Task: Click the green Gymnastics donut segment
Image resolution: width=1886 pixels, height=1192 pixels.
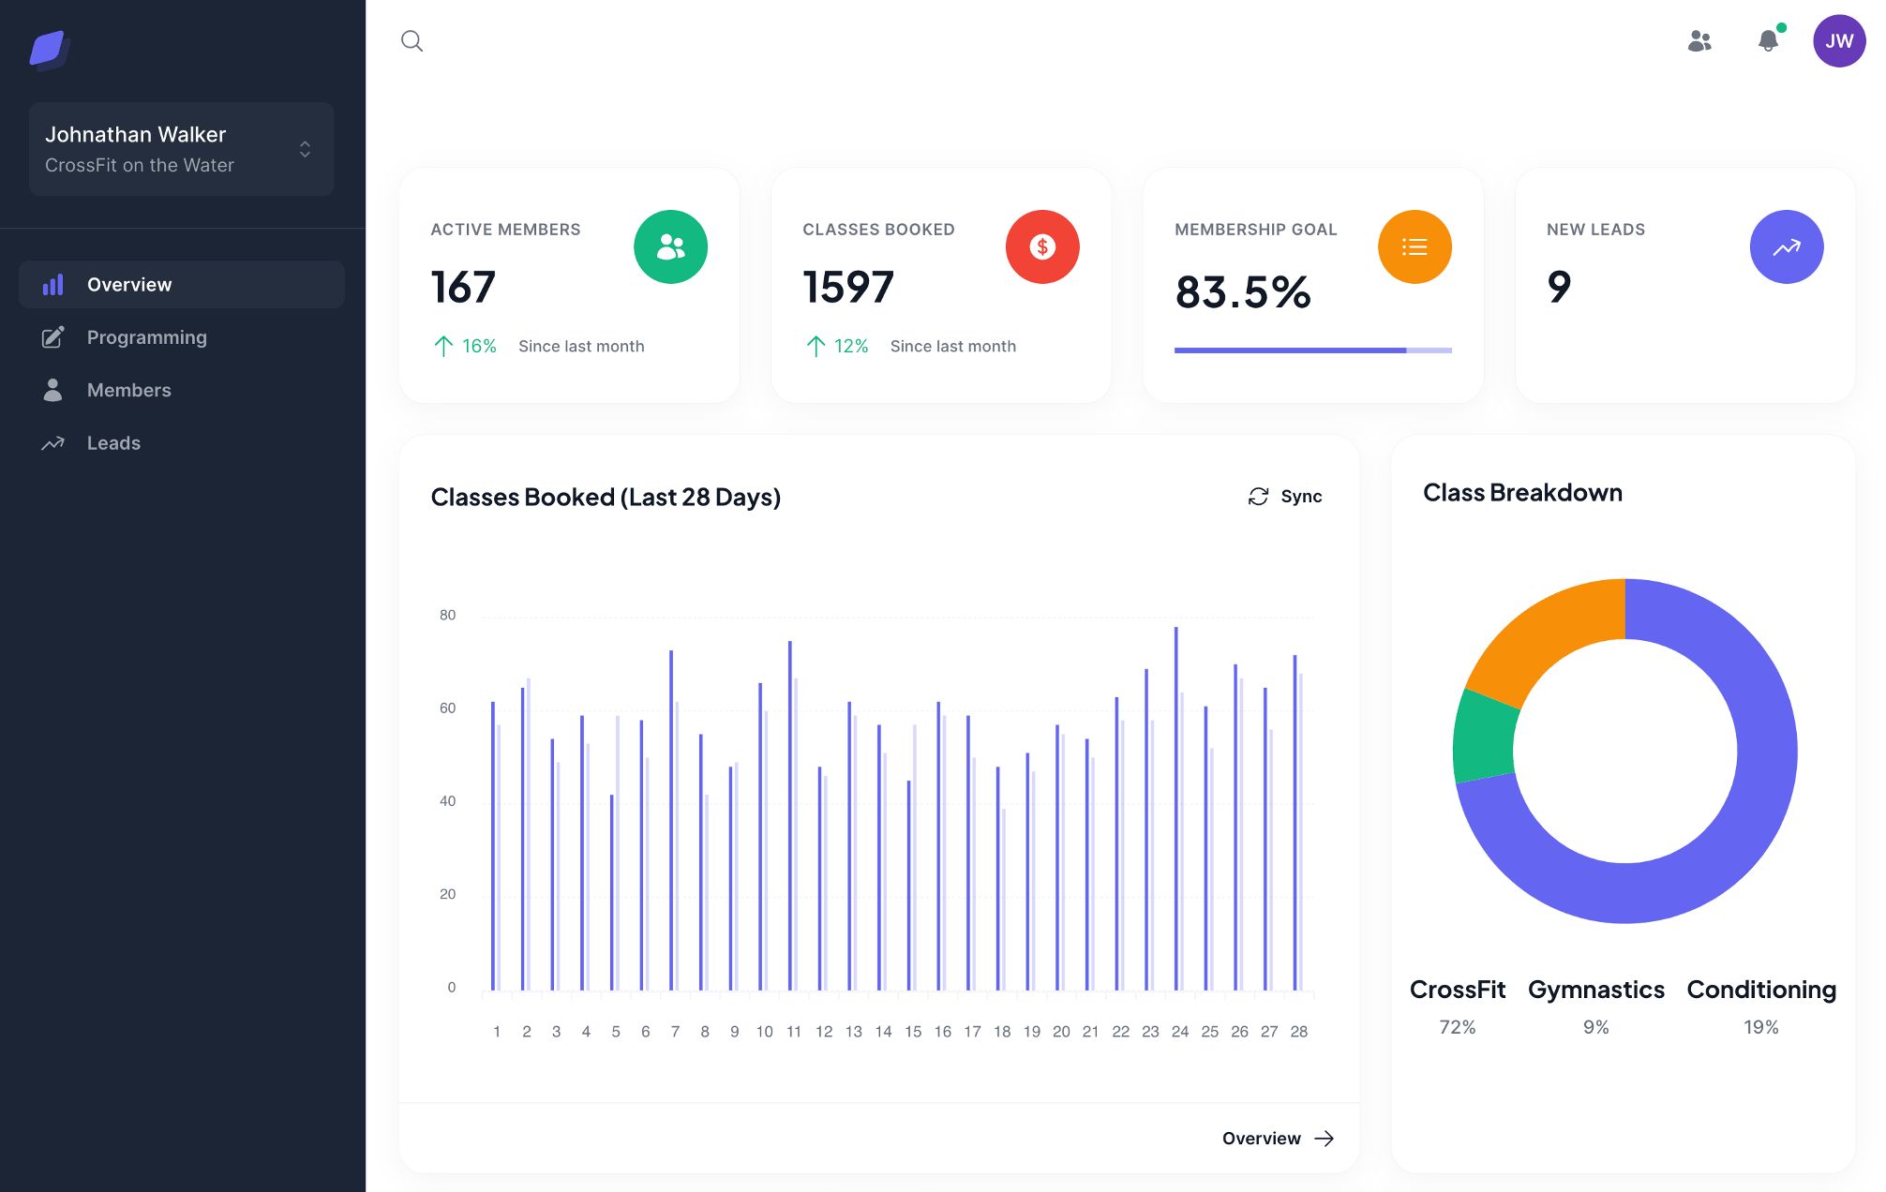Action: 1483,738
